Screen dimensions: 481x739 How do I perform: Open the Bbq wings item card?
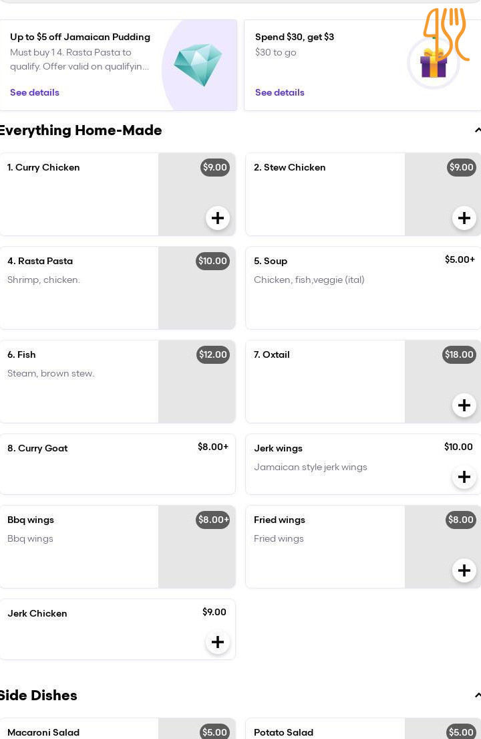click(x=118, y=546)
